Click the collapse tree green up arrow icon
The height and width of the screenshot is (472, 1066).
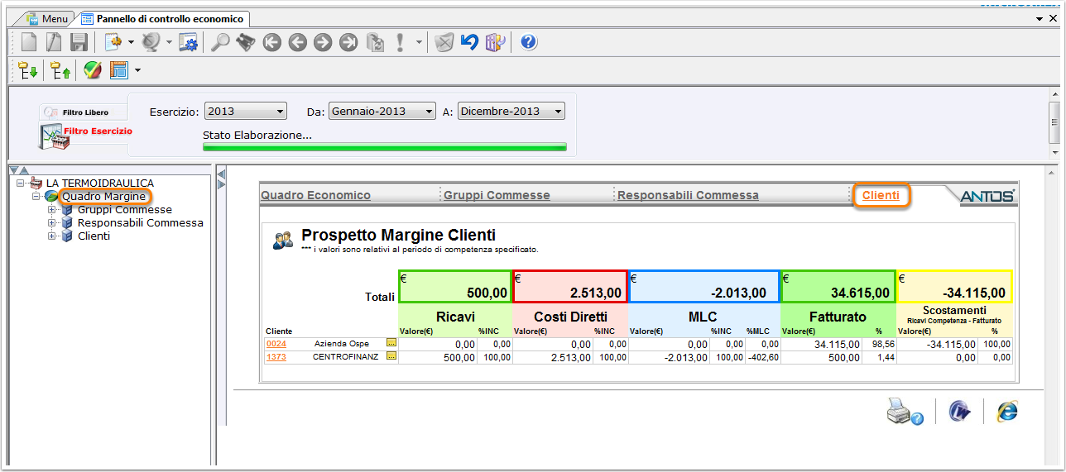point(60,71)
